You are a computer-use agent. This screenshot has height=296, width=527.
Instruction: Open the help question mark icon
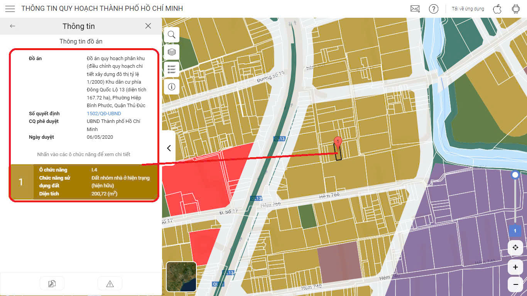coord(434,9)
